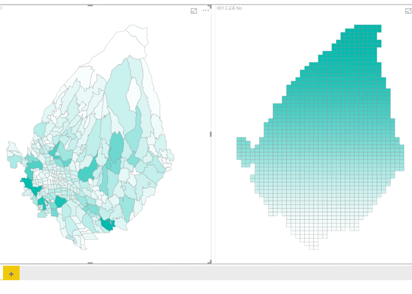The height and width of the screenshot is (294, 412).
Task: Click the top-right corner resize handle
Action: (210, 6)
